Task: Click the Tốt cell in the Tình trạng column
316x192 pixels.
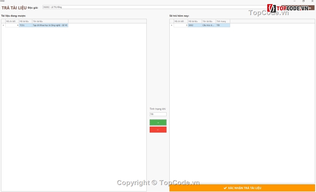Action: (223, 25)
